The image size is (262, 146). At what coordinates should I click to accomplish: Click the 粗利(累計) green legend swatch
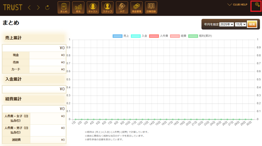point(193,36)
